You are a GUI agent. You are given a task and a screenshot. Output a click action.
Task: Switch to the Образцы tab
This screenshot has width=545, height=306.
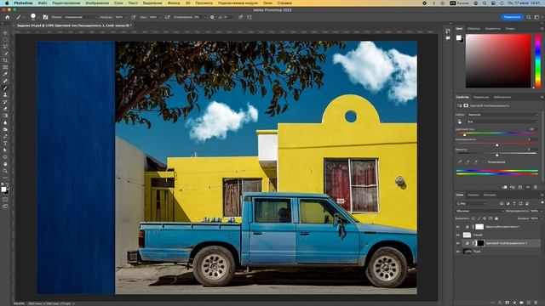point(473,29)
